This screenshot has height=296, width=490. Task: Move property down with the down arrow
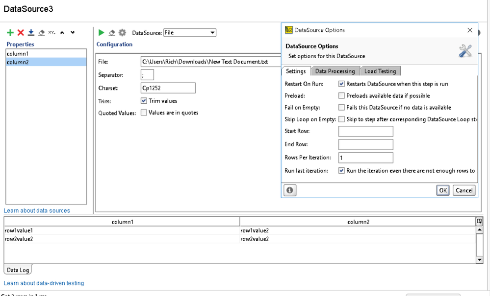(73, 33)
